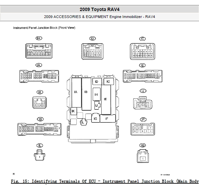Click pin 1 inside the IL connector
199x185 pixels.
pos(40,157)
